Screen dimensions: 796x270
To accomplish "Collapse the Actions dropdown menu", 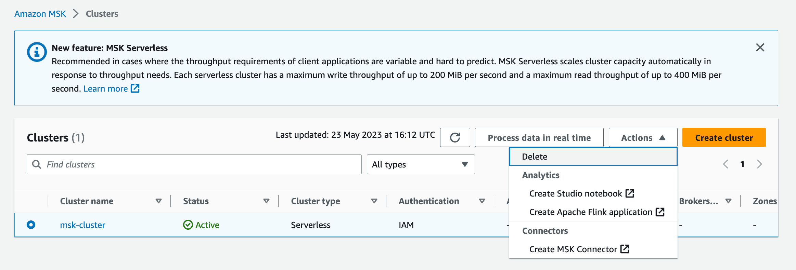I will coord(643,137).
